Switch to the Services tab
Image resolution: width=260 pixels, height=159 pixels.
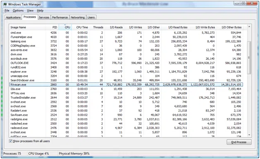click(44, 17)
